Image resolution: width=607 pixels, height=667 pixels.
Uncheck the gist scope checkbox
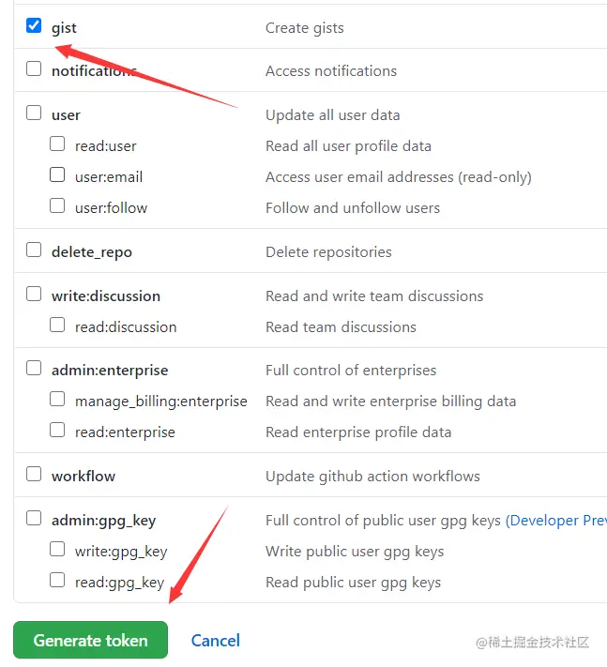click(34, 25)
